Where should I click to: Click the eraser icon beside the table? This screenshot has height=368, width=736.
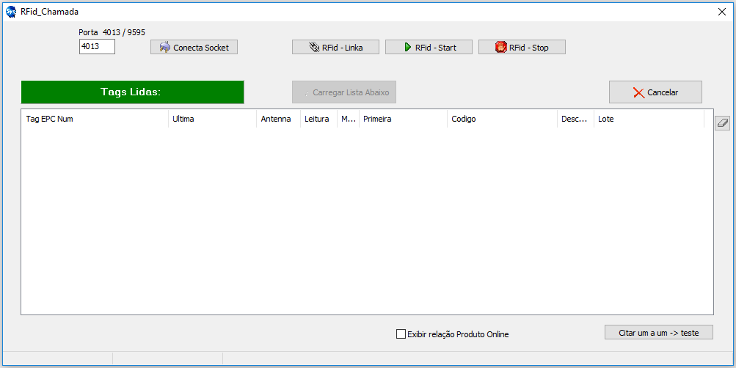(722, 123)
